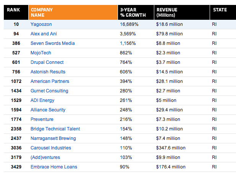
Task: Select Bridge Technical Talent link
Action: pyautogui.click(x=55, y=129)
